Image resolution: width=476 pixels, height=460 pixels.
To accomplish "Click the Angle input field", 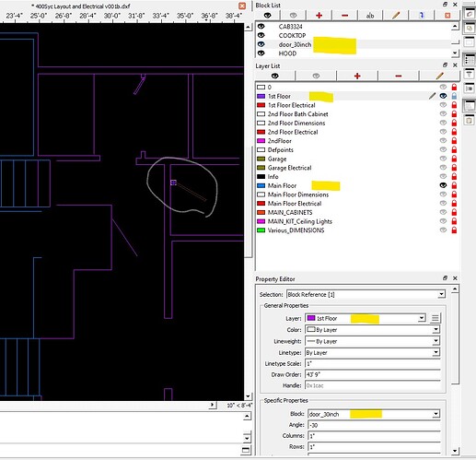I will tap(374, 425).
